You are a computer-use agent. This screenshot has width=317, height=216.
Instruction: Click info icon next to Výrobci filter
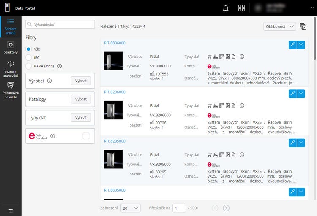point(49,81)
